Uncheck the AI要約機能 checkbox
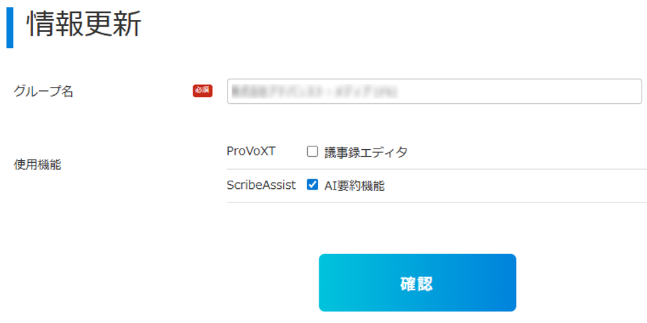The width and height of the screenshot is (647, 323). 313,185
